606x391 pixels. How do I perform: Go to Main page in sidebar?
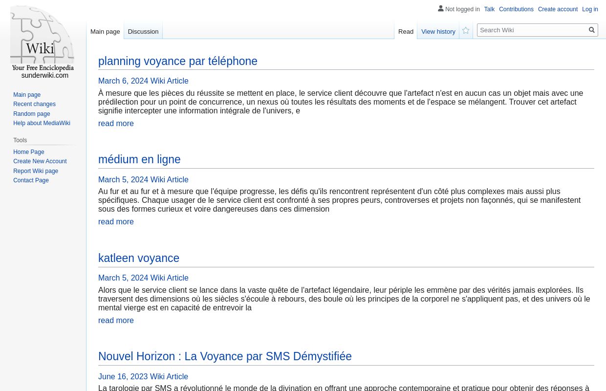[x=27, y=95]
